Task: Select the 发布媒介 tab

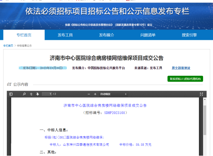Action: pos(106,35)
